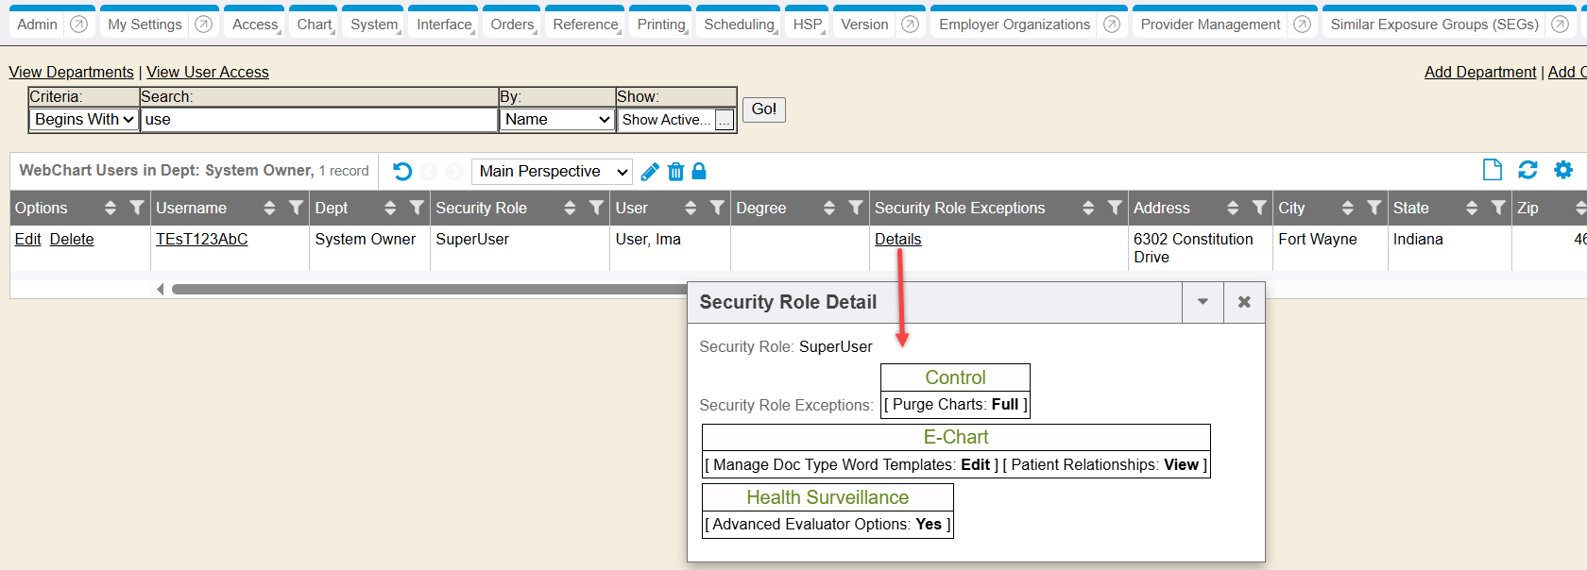Switch to the Provider Management tab

click(x=1210, y=25)
